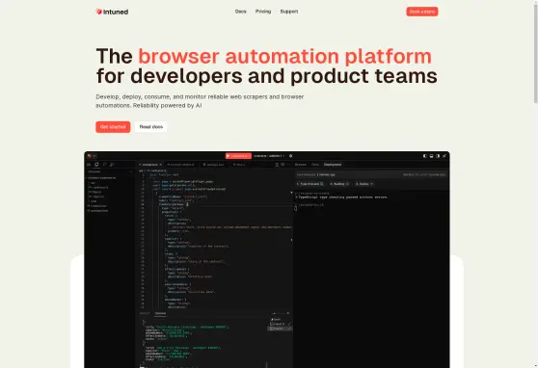Click the split editor icon in the tab bar
Image resolution: width=538 pixels, height=368 pixels.
click(277, 165)
